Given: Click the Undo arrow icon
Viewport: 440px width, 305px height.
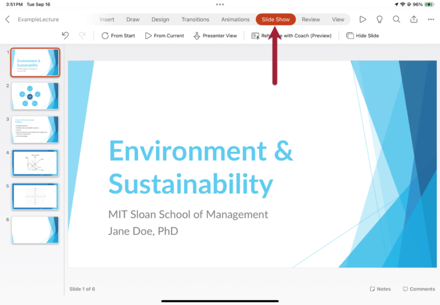Looking at the screenshot, I should tap(65, 36).
